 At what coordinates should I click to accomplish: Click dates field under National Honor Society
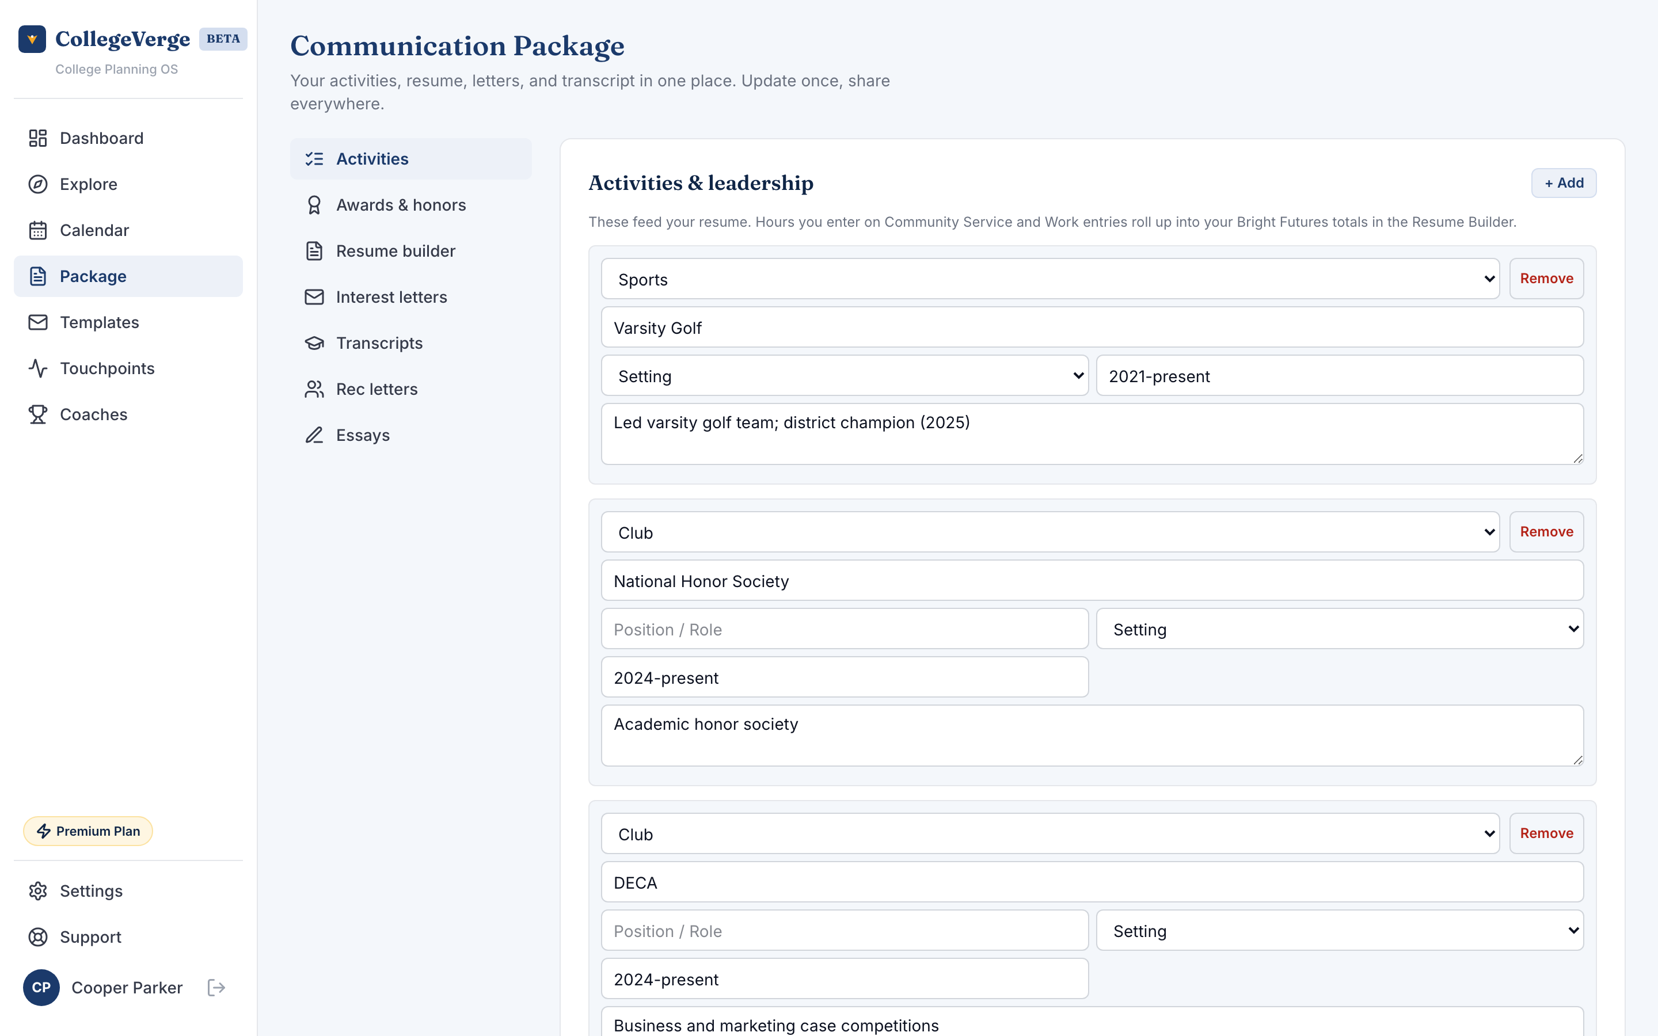coord(845,677)
